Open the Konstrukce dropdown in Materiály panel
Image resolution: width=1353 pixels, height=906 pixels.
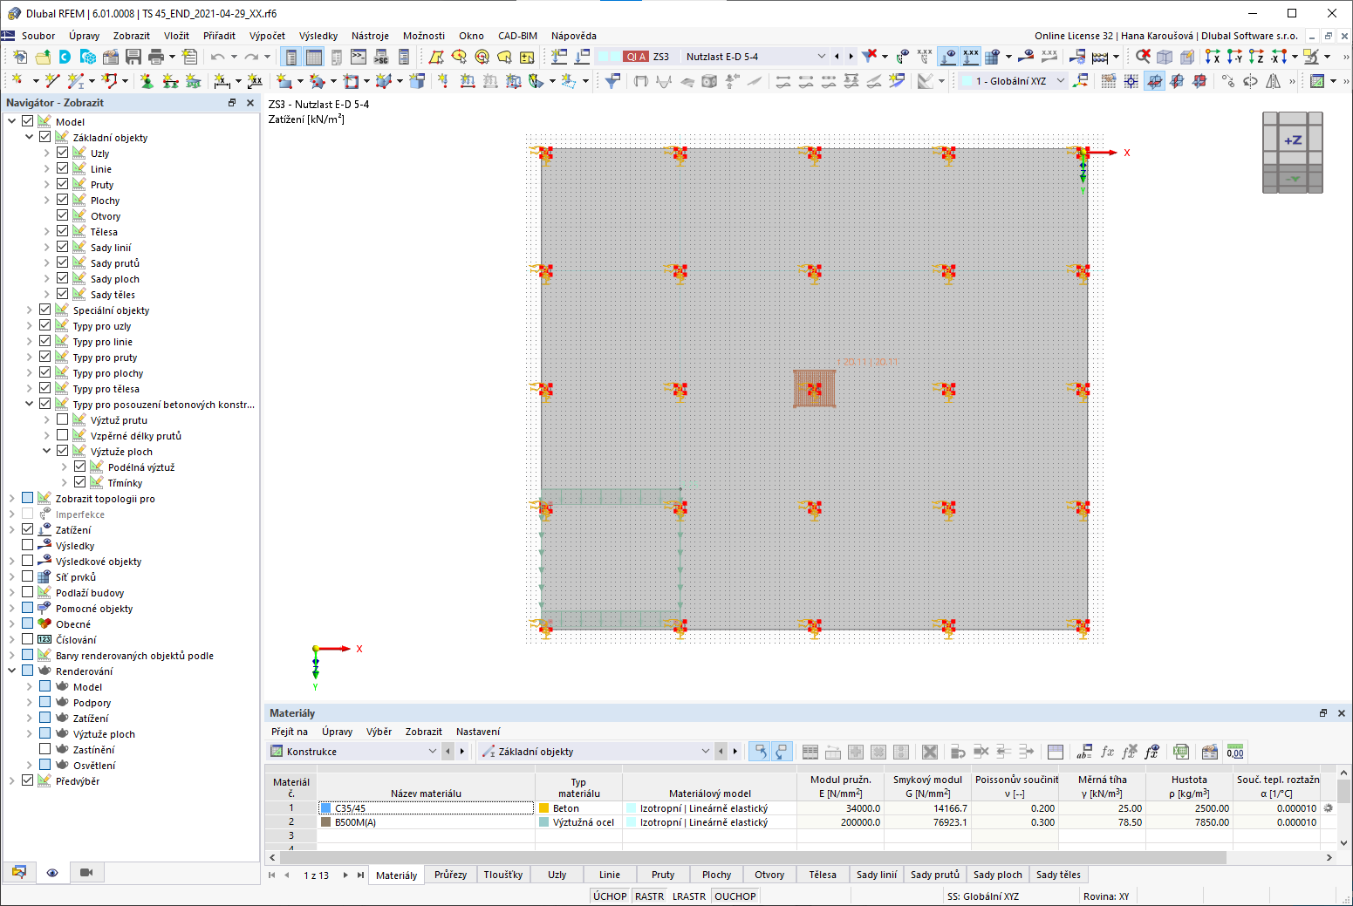coord(432,752)
